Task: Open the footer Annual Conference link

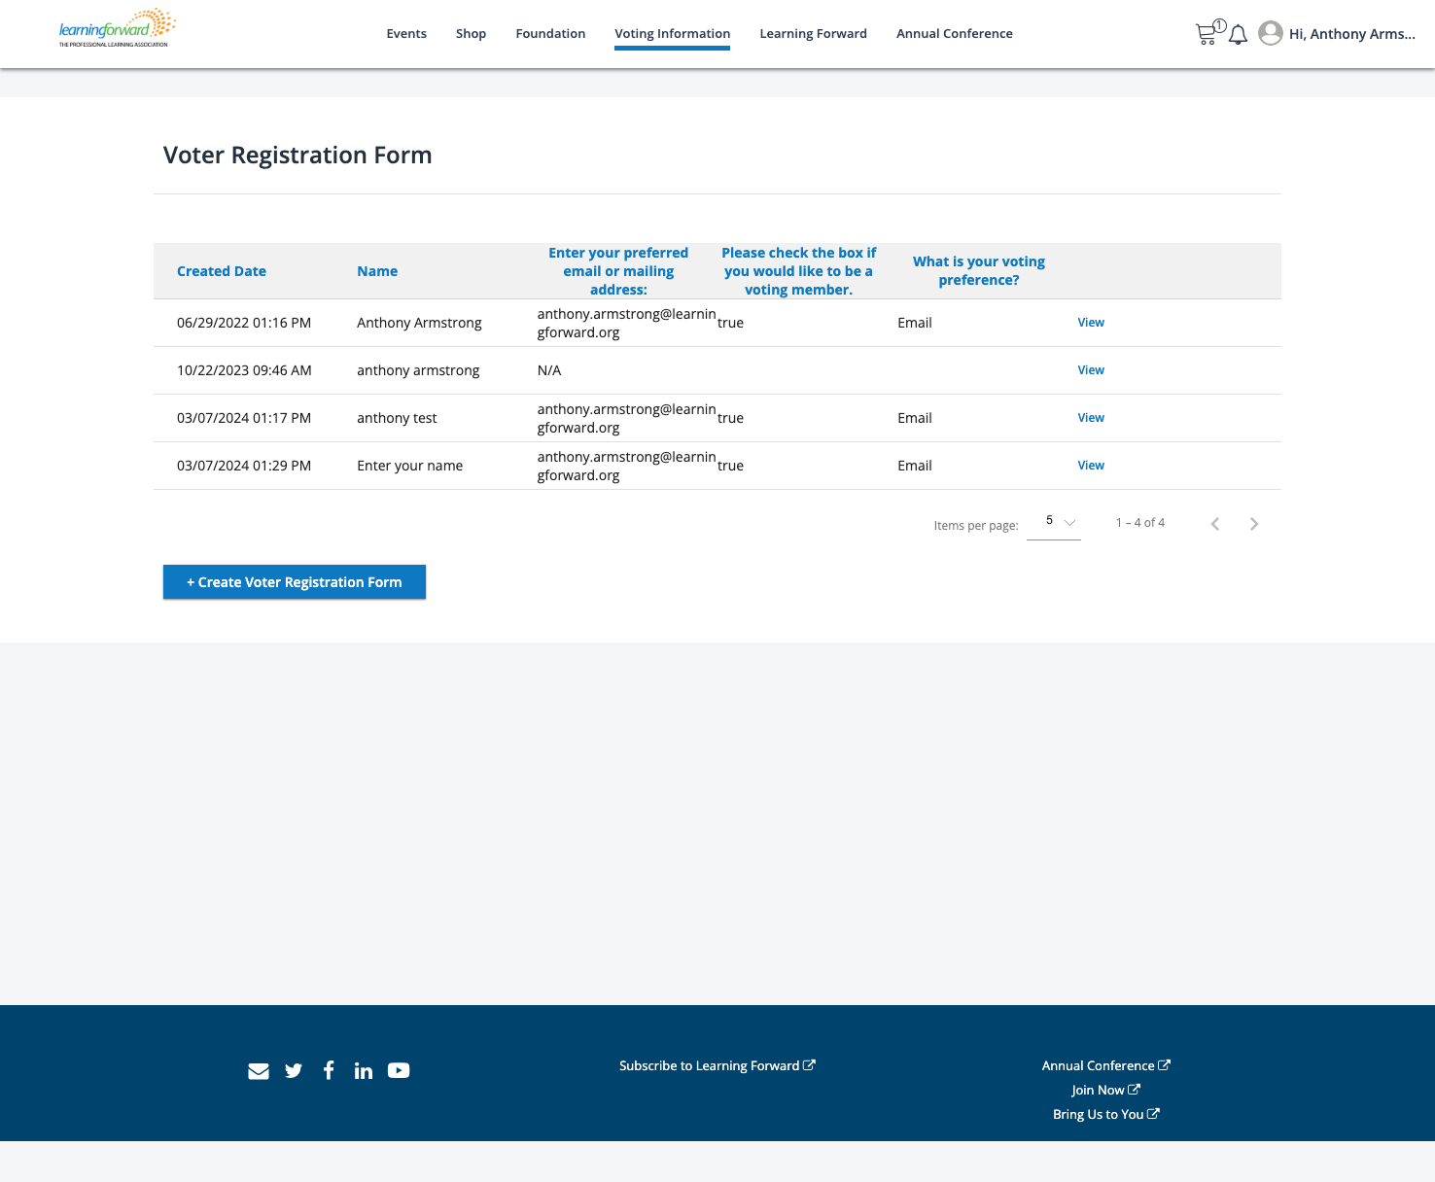Action: point(1106,1066)
